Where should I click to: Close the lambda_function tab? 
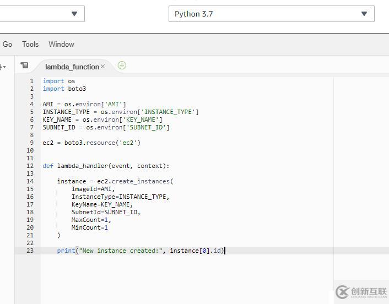103,67
